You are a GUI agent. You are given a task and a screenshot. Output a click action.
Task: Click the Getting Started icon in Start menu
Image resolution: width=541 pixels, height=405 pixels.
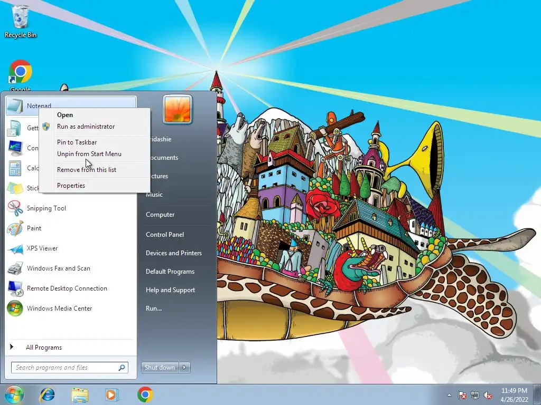point(15,128)
